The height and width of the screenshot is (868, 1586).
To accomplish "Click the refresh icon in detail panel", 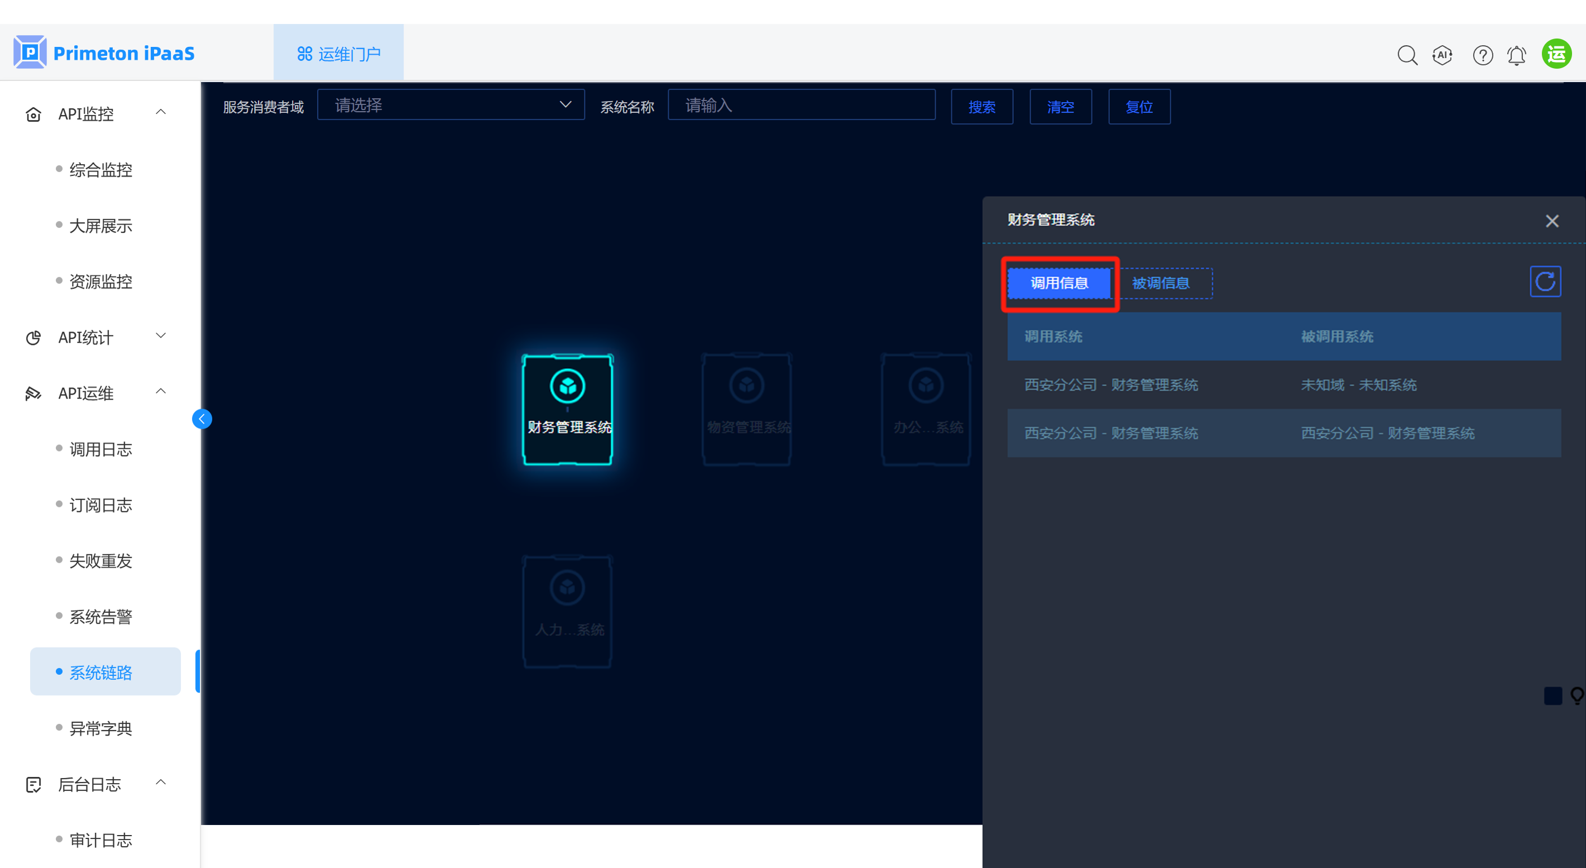I will [x=1545, y=282].
